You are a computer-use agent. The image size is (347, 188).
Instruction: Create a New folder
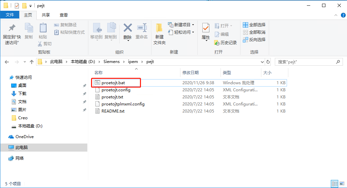[x=159, y=34]
